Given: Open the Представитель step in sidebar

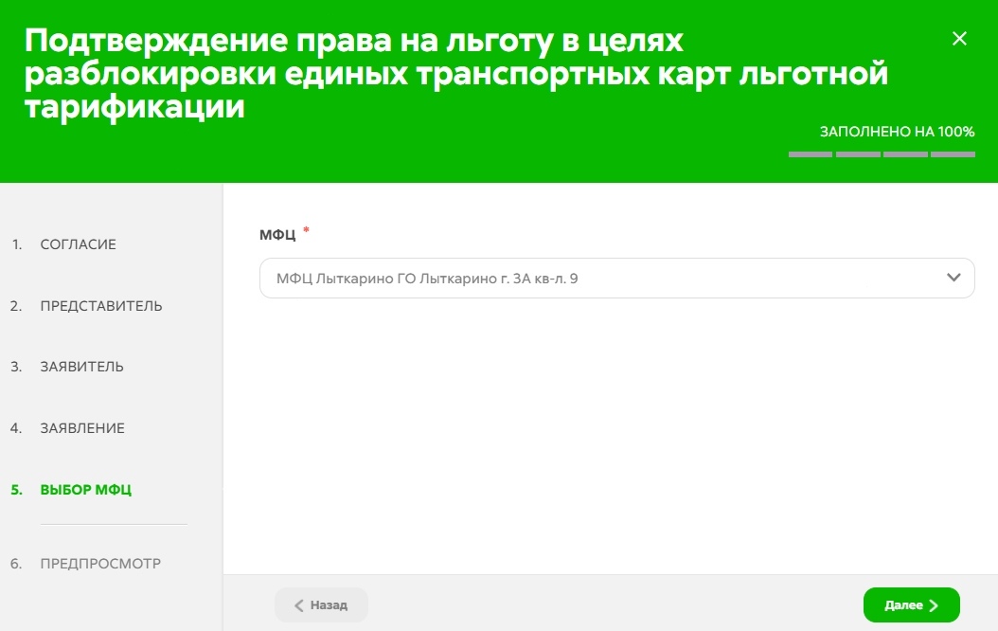Looking at the screenshot, I should (x=100, y=306).
